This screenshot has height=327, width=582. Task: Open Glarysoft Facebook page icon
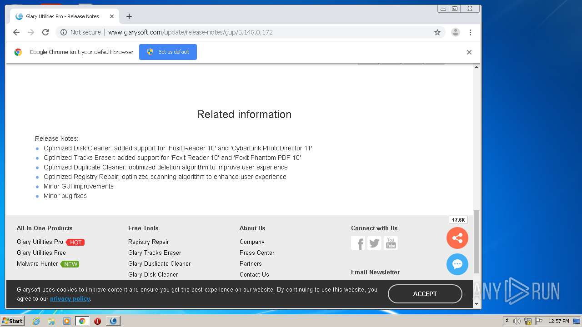[358, 243]
